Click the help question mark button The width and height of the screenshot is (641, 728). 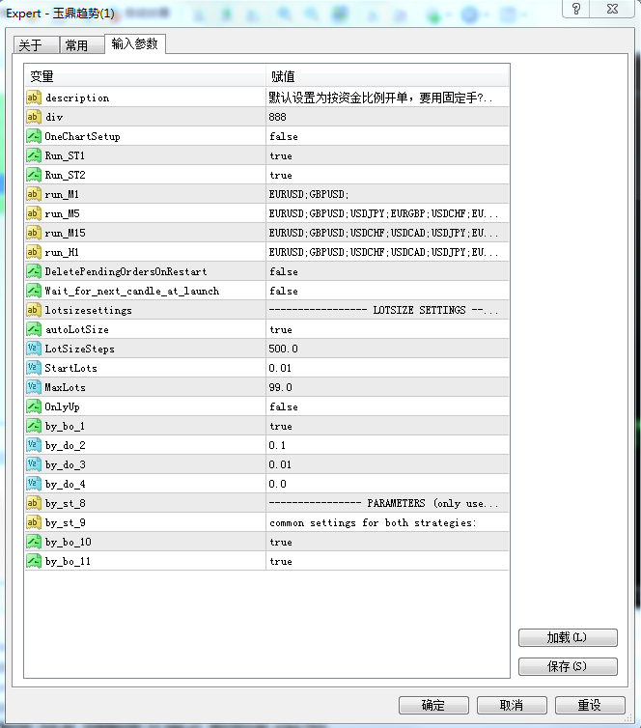click(x=576, y=9)
